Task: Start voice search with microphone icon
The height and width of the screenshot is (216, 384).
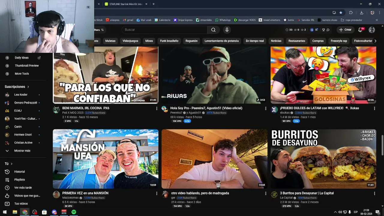Action: pos(227,30)
